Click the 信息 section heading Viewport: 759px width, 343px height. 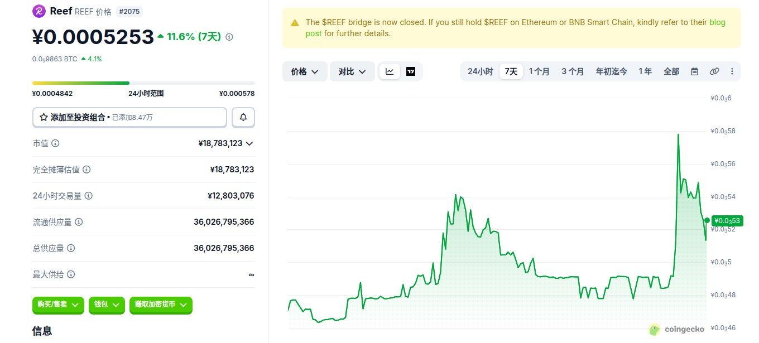pyautogui.click(x=42, y=331)
